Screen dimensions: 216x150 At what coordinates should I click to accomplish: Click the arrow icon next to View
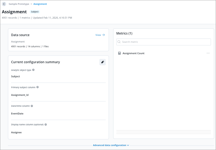(103, 35)
